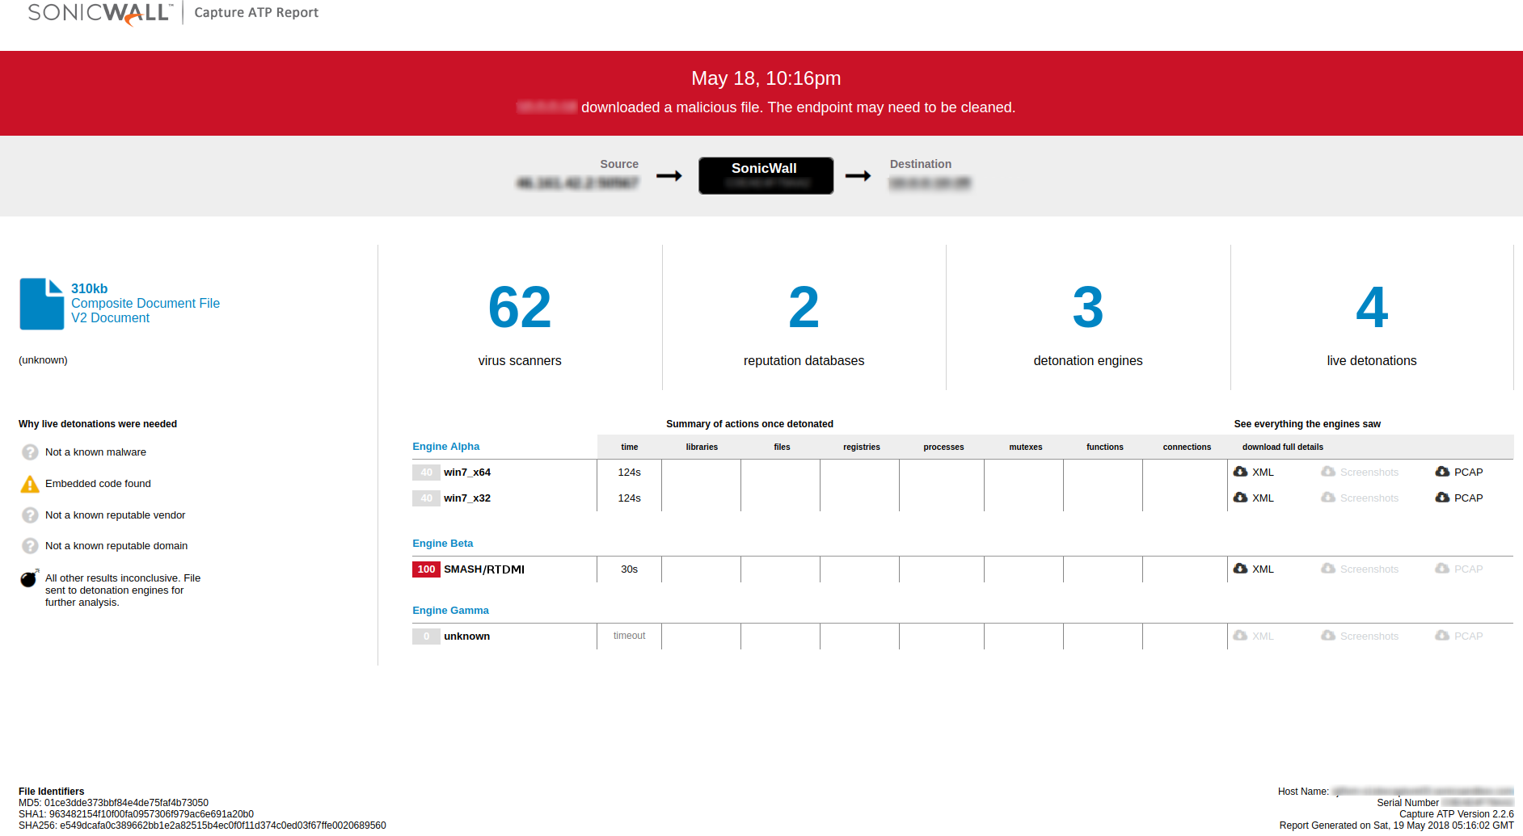Viewport: 1523px width, 836px height.
Task: Open the Engine Beta link
Action: point(442,544)
